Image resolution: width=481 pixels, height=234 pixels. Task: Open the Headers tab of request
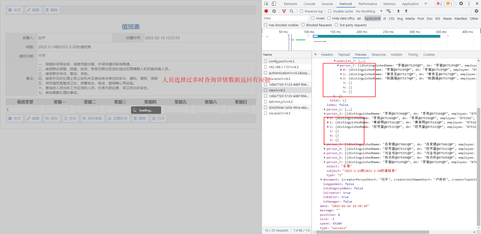tap(327, 55)
